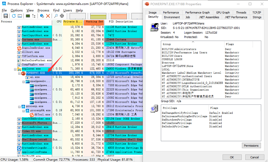Viewport: 268px width, 162px height.
Task: Click Cancel in the Properties dialog
Action: click(x=254, y=157)
